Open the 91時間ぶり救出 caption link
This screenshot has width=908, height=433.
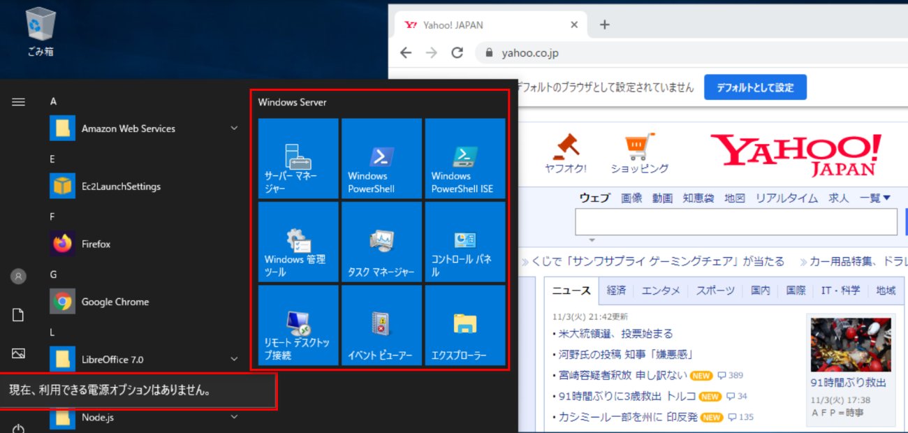click(x=848, y=383)
